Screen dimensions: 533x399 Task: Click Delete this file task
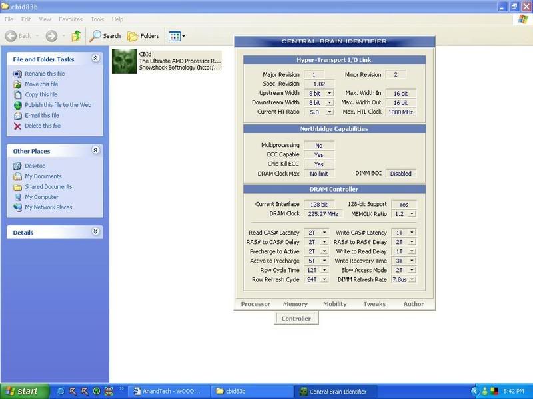click(43, 126)
